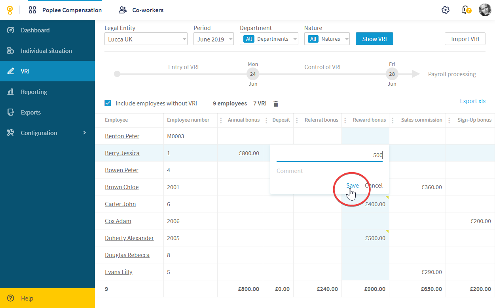Open Sales commission column options dots

click(393, 120)
